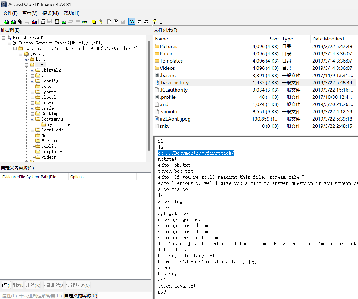The height and width of the screenshot is (299, 358).
Task: Click the Image Mounting toolbar icon
Action: click(x=20, y=22)
